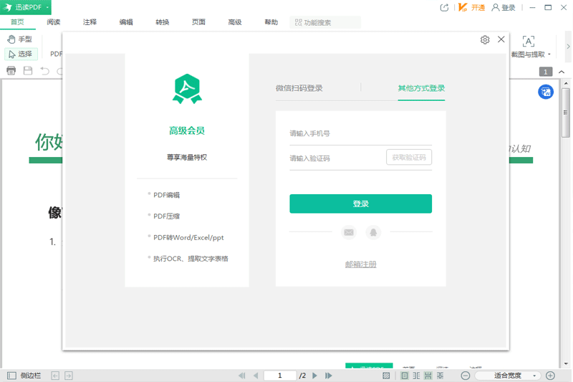Select the hand tool (手型)

coord(20,39)
